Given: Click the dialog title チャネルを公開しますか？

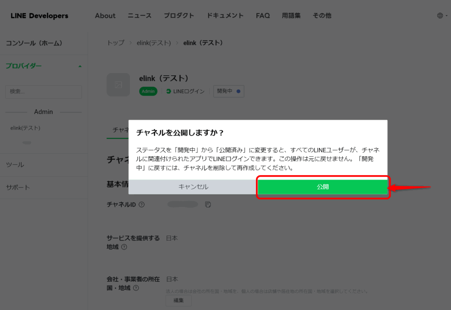Looking at the screenshot, I should (x=180, y=133).
